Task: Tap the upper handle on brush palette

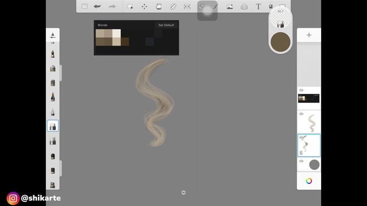Action: [x=61, y=73]
